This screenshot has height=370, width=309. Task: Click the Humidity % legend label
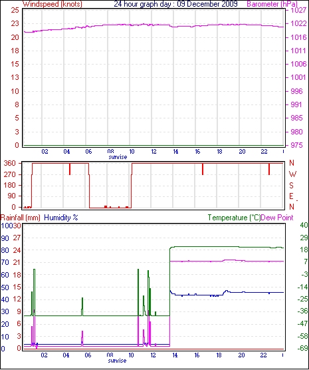tap(61, 218)
